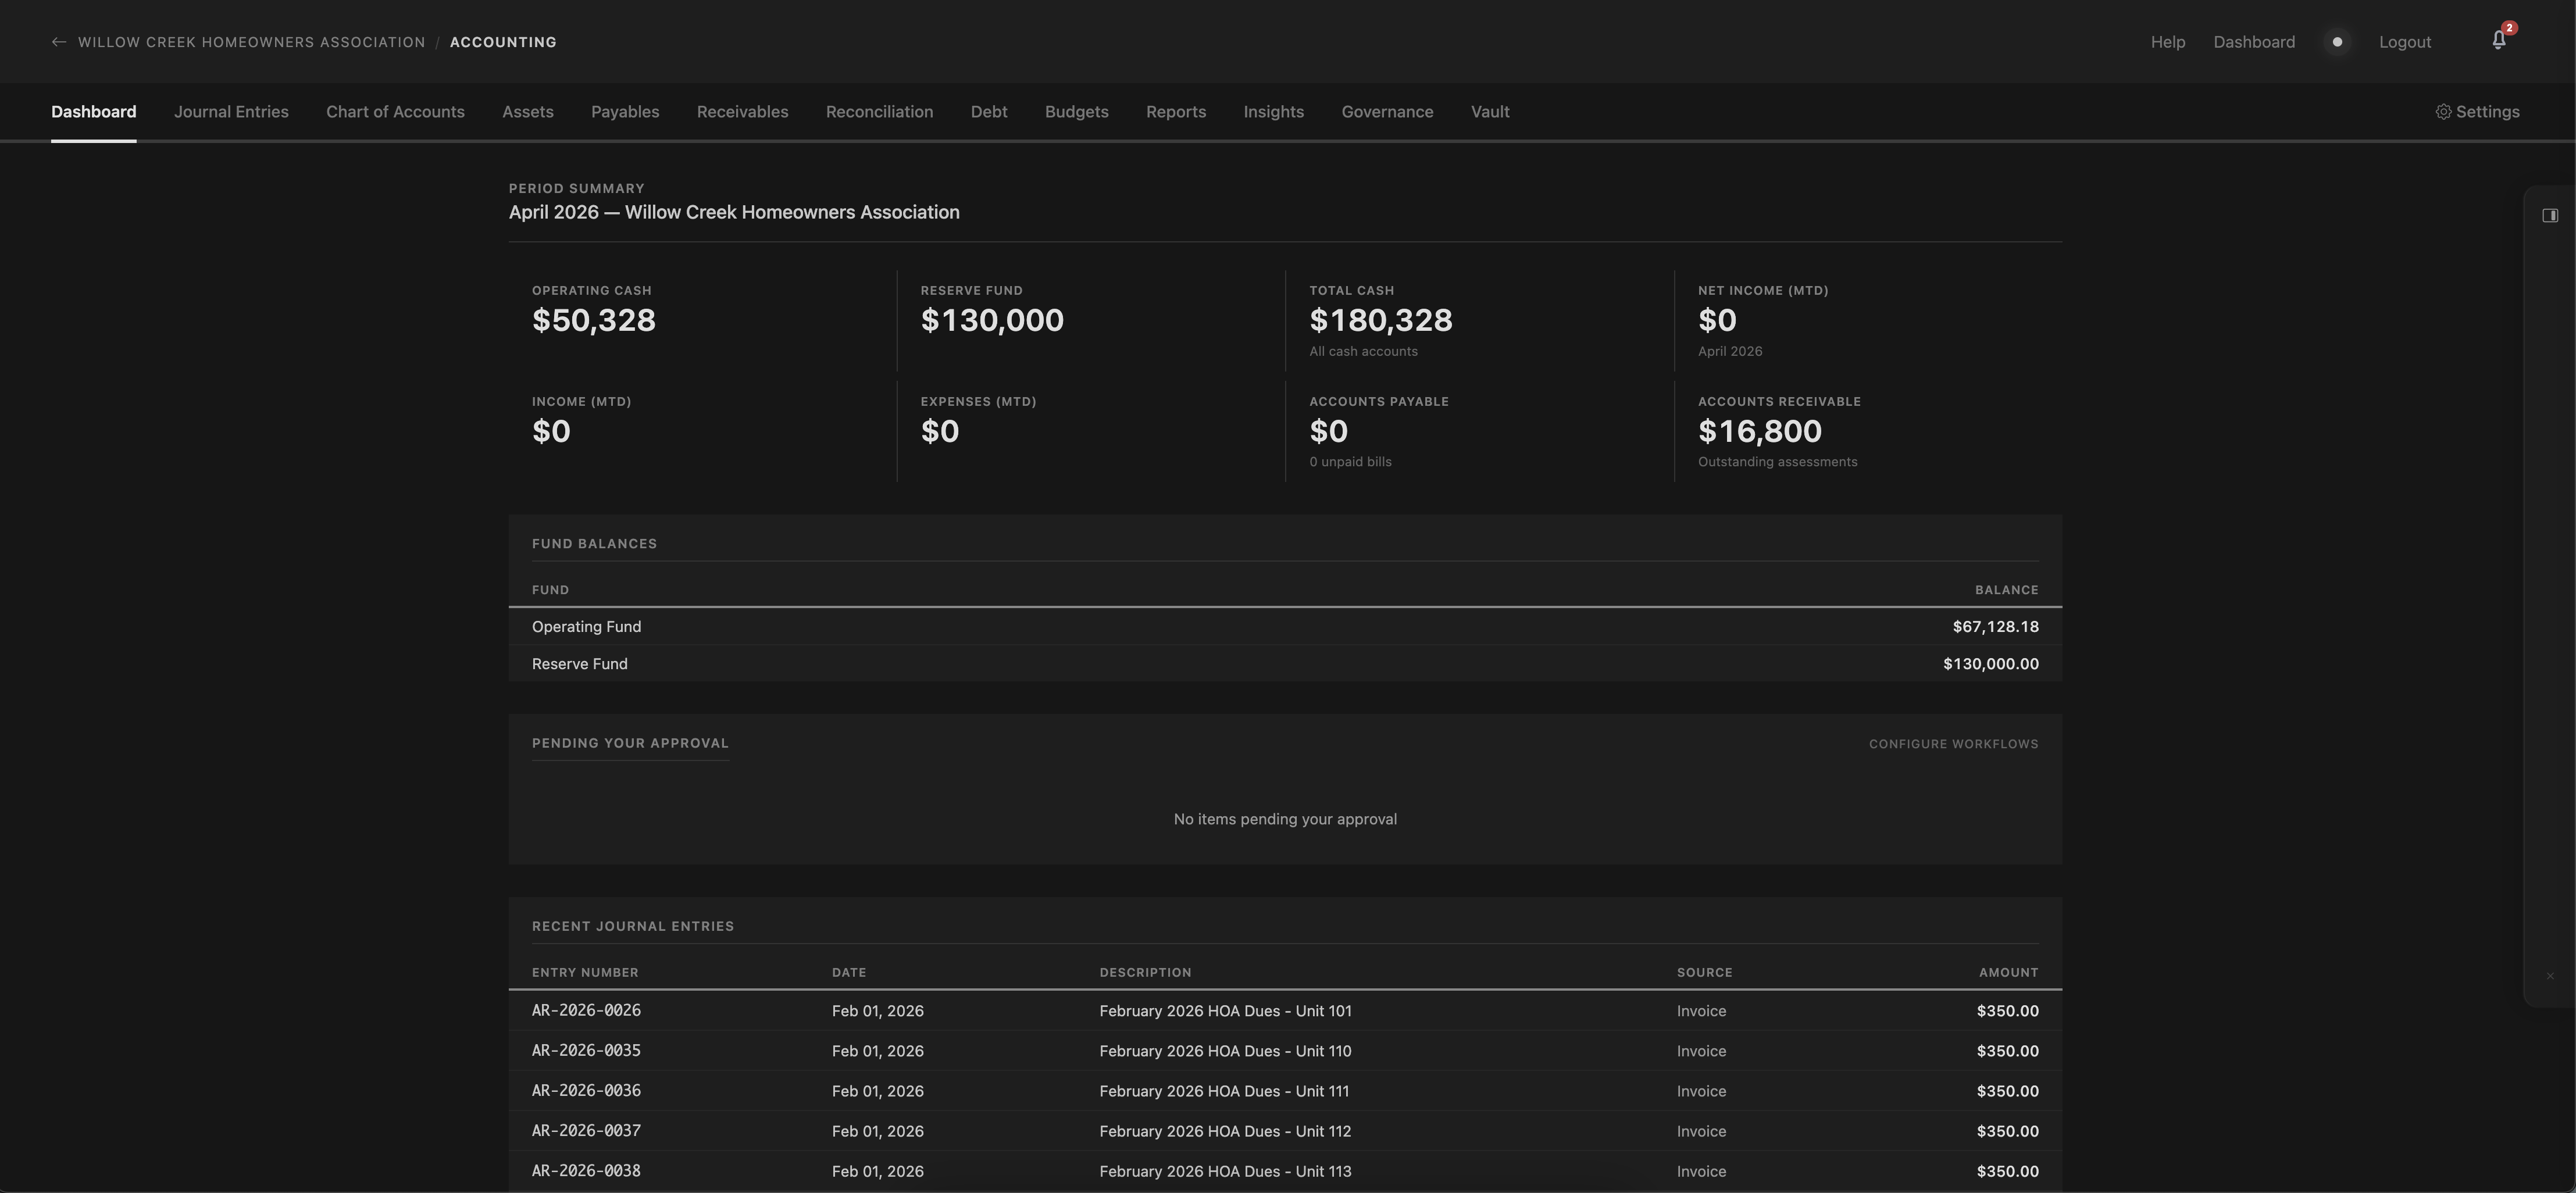Viewport: 2576px width, 1193px height.
Task: Open journal entry AR-2026-0036
Action: [586, 1091]
